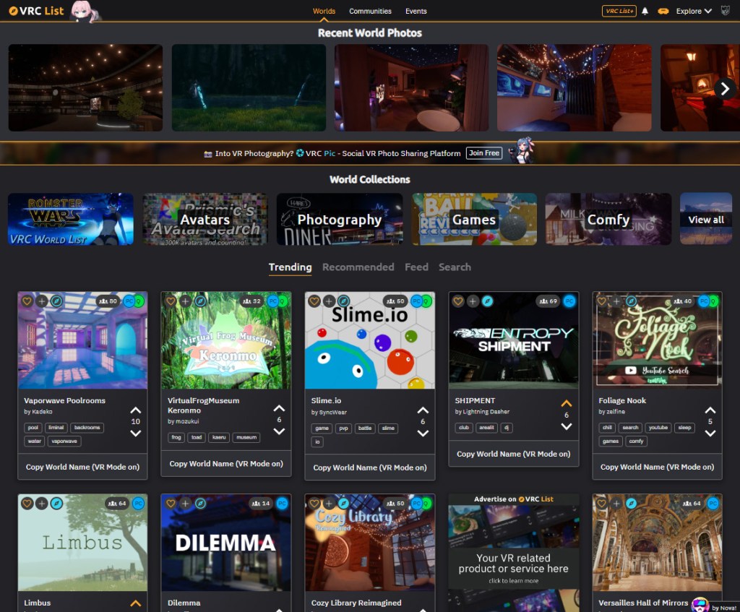Viewport: 740px width, 612px height.
Task: Toggle upvote on SHIPMENT world
Action: pos(567,404)
